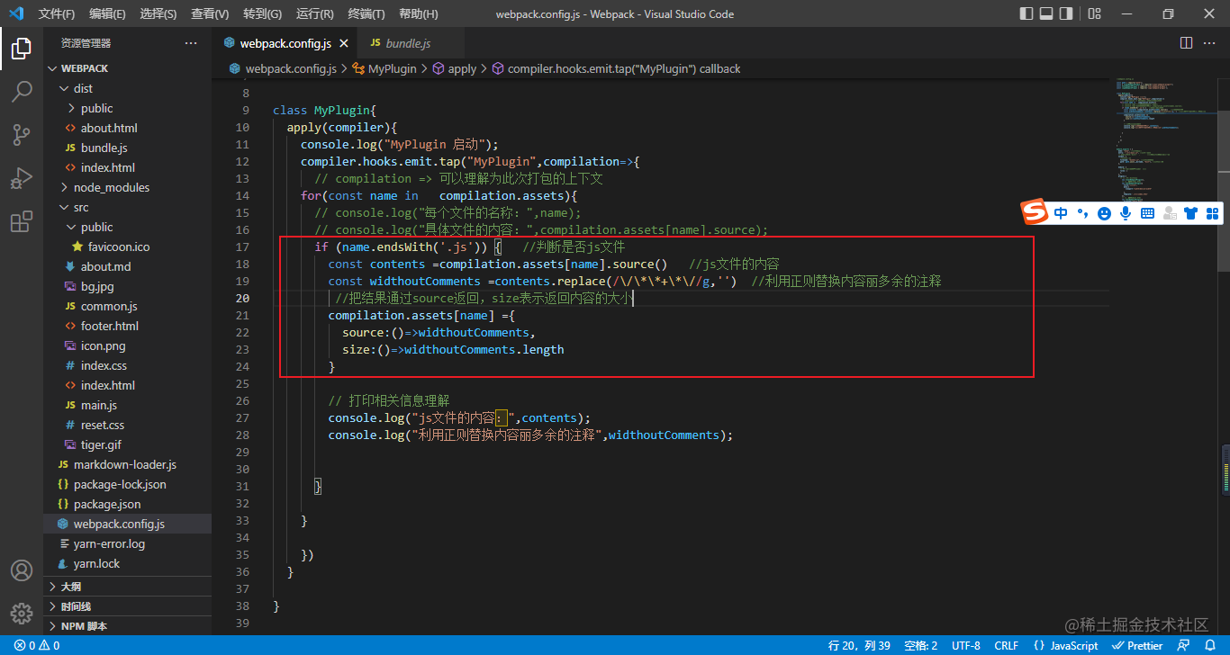Click CRLF line ending in status bar
The image size is (1230, 655).
coord(1007,645)
